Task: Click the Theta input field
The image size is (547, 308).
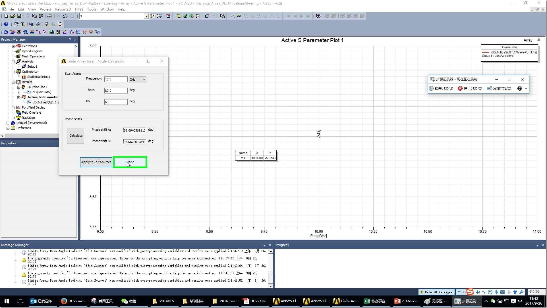Action: [116, 91]
